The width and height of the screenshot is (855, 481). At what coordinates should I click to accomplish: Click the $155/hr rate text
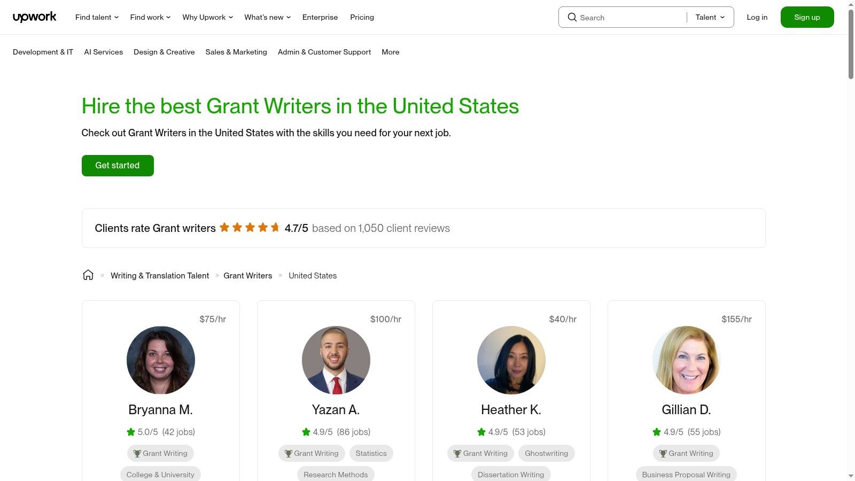pos(736,319)
